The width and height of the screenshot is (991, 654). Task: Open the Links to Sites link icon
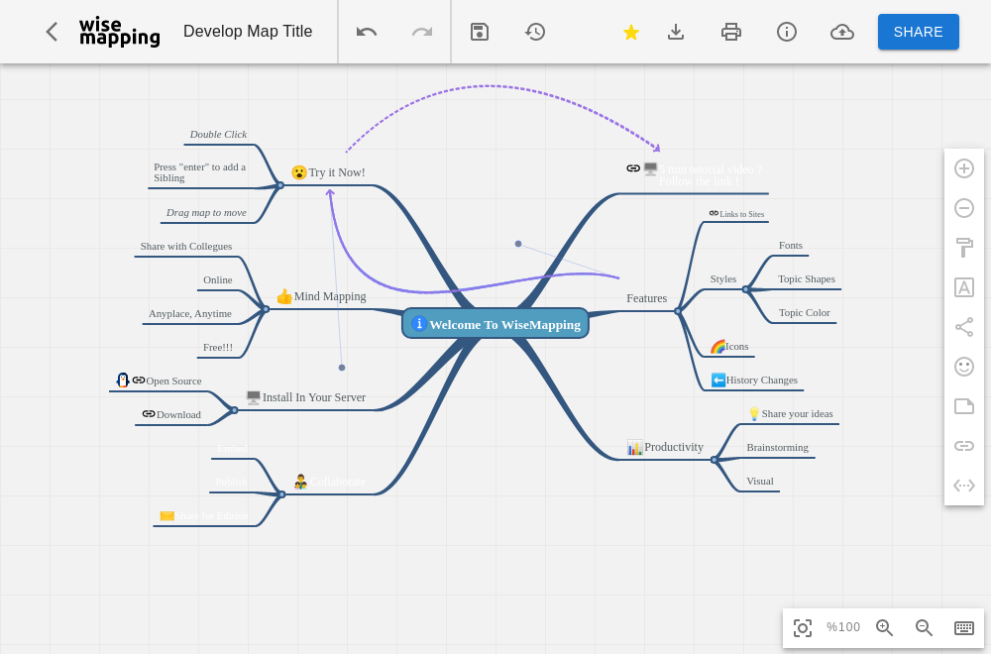[x=714, y=214]
